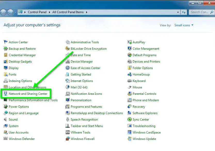
Task: Open the AutoPlay icon
Action: pyautogui.click(x=130, y=42)
